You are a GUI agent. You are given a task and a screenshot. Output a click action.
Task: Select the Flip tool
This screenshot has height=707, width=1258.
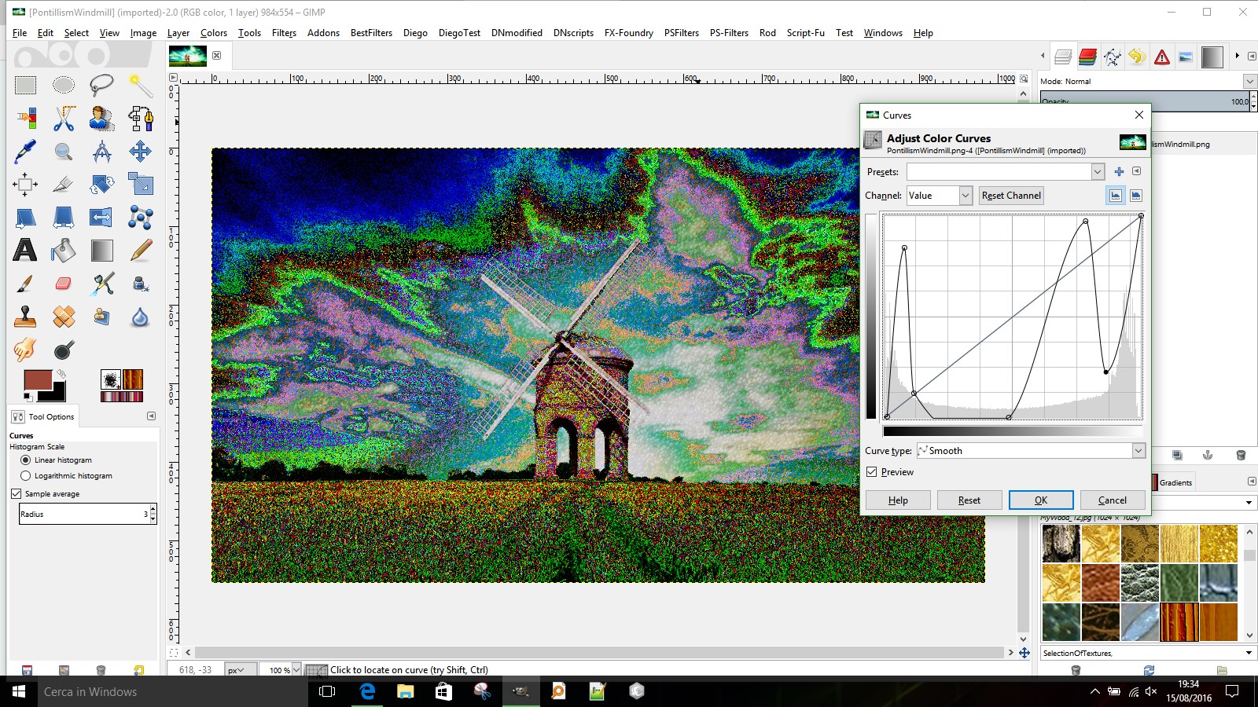click(x=101, y=217)
